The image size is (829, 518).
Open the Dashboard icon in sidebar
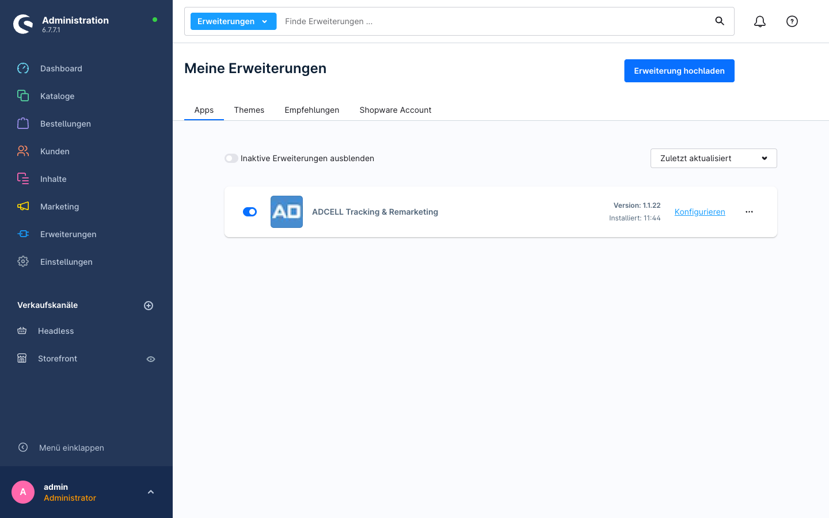tap(23, 68)
